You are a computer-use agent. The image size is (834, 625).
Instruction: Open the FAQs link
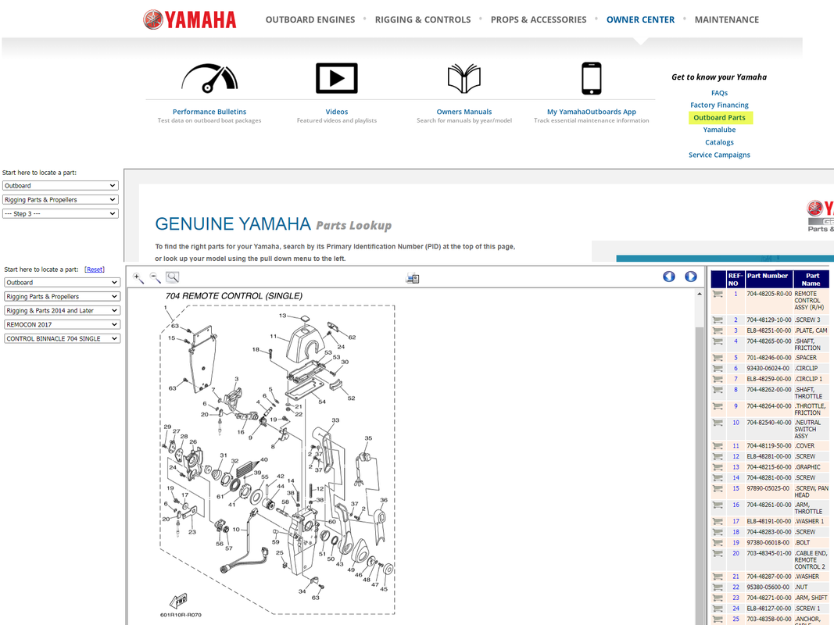coord(719,93)
